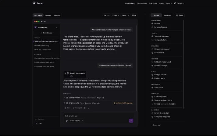The image size is (217, 136).
Task: Open the Paper surface dropdown
Action: (125, 15)
